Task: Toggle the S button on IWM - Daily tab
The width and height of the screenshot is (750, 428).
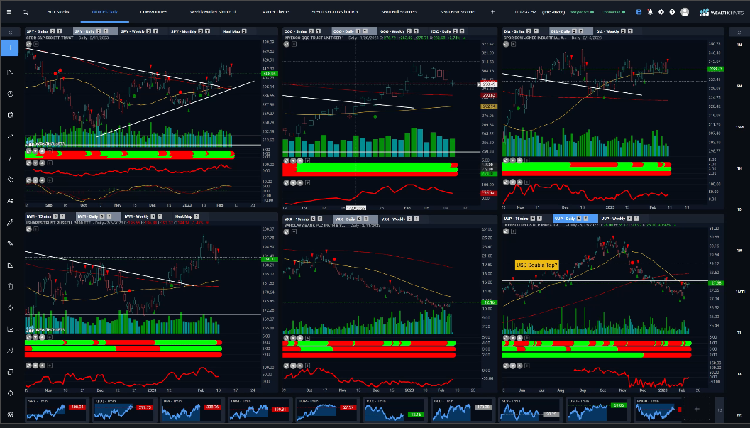Action: (103, 216)
